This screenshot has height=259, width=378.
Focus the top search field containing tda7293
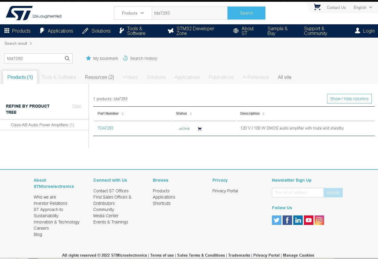pos(190,13)
